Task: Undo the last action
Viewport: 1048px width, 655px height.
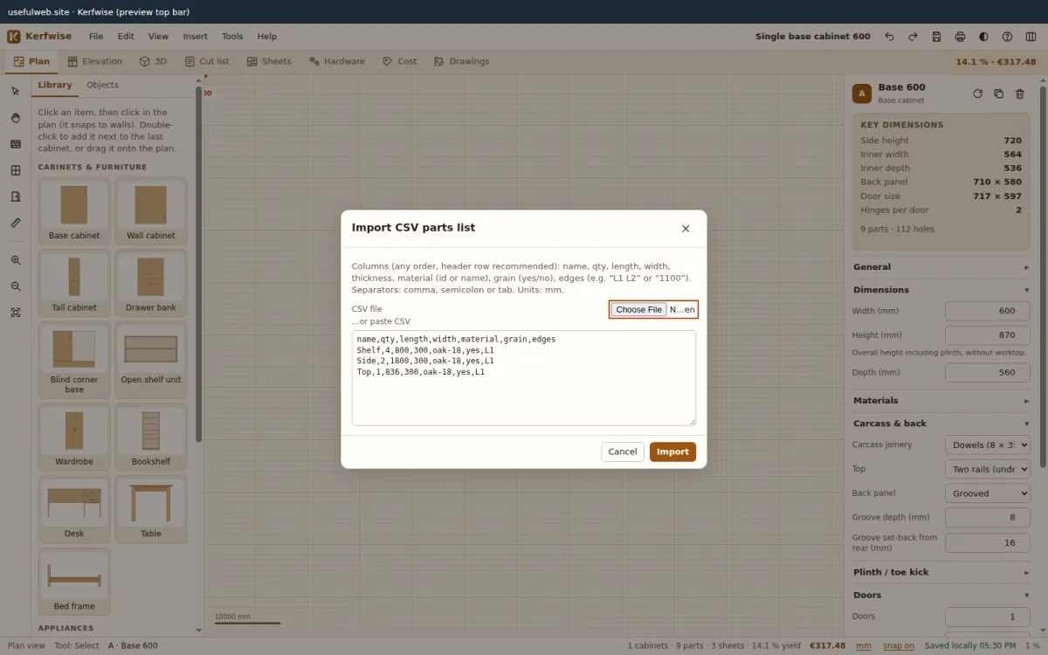Action: click(889, 37)
